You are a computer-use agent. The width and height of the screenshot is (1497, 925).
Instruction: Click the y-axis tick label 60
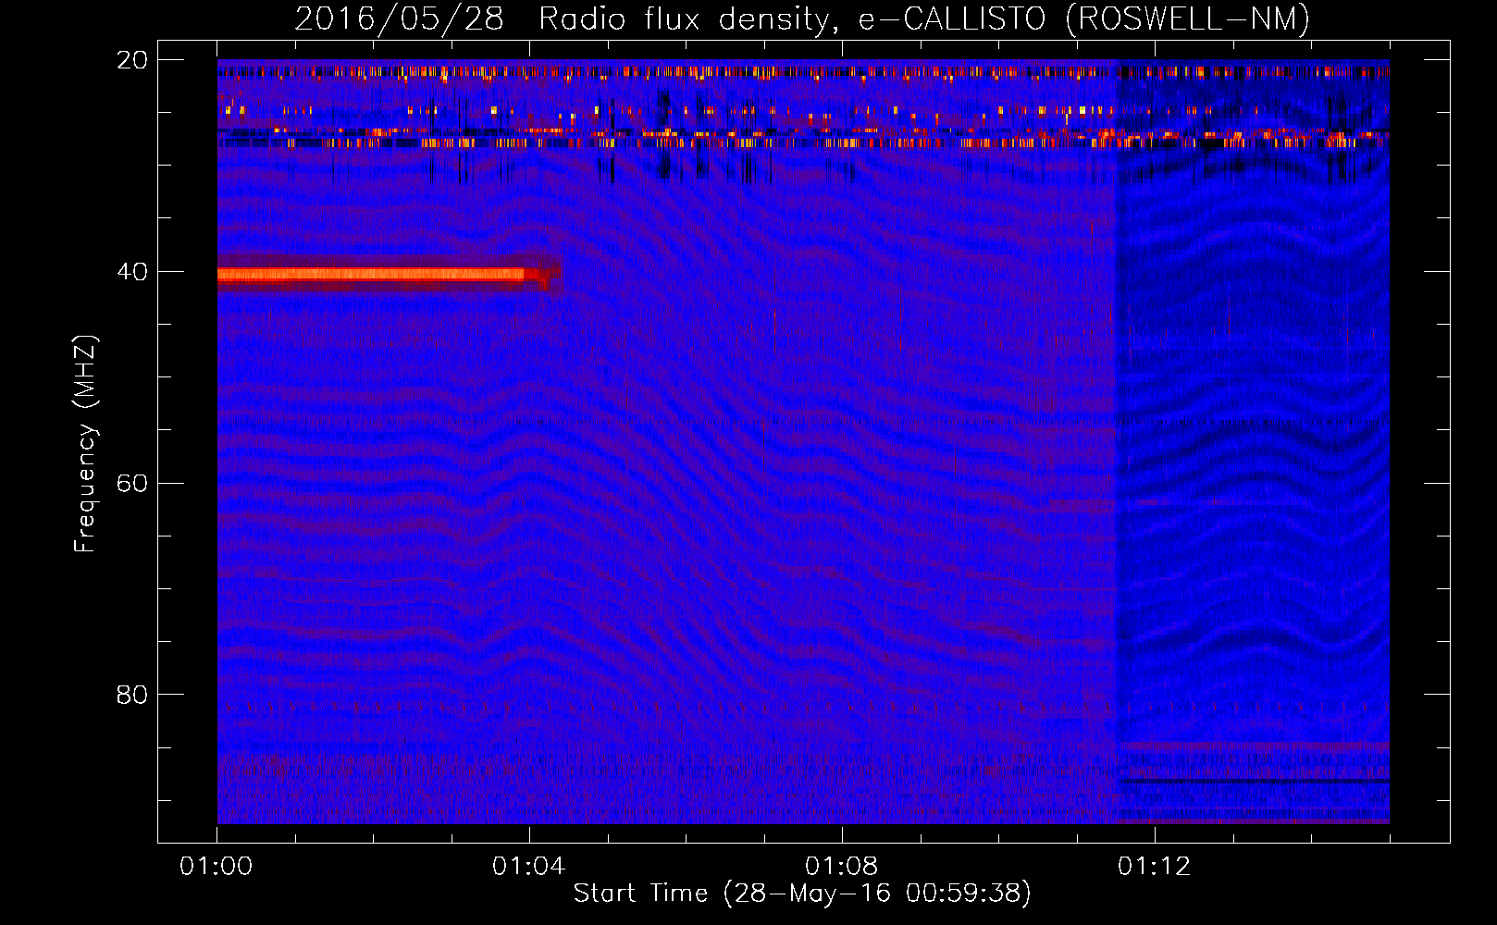tap(132, 484)
